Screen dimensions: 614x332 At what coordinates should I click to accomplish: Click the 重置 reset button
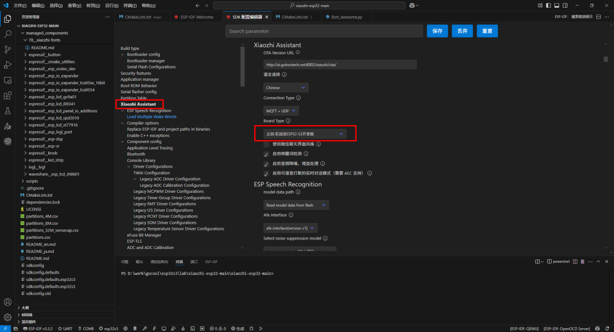[x=487, y=31]
